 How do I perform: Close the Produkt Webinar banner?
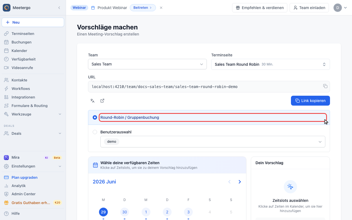pos(161,8)
